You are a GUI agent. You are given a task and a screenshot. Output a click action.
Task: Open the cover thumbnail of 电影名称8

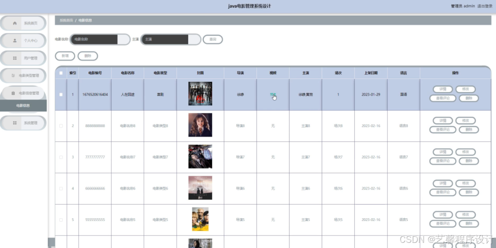(x=200, y=125)
